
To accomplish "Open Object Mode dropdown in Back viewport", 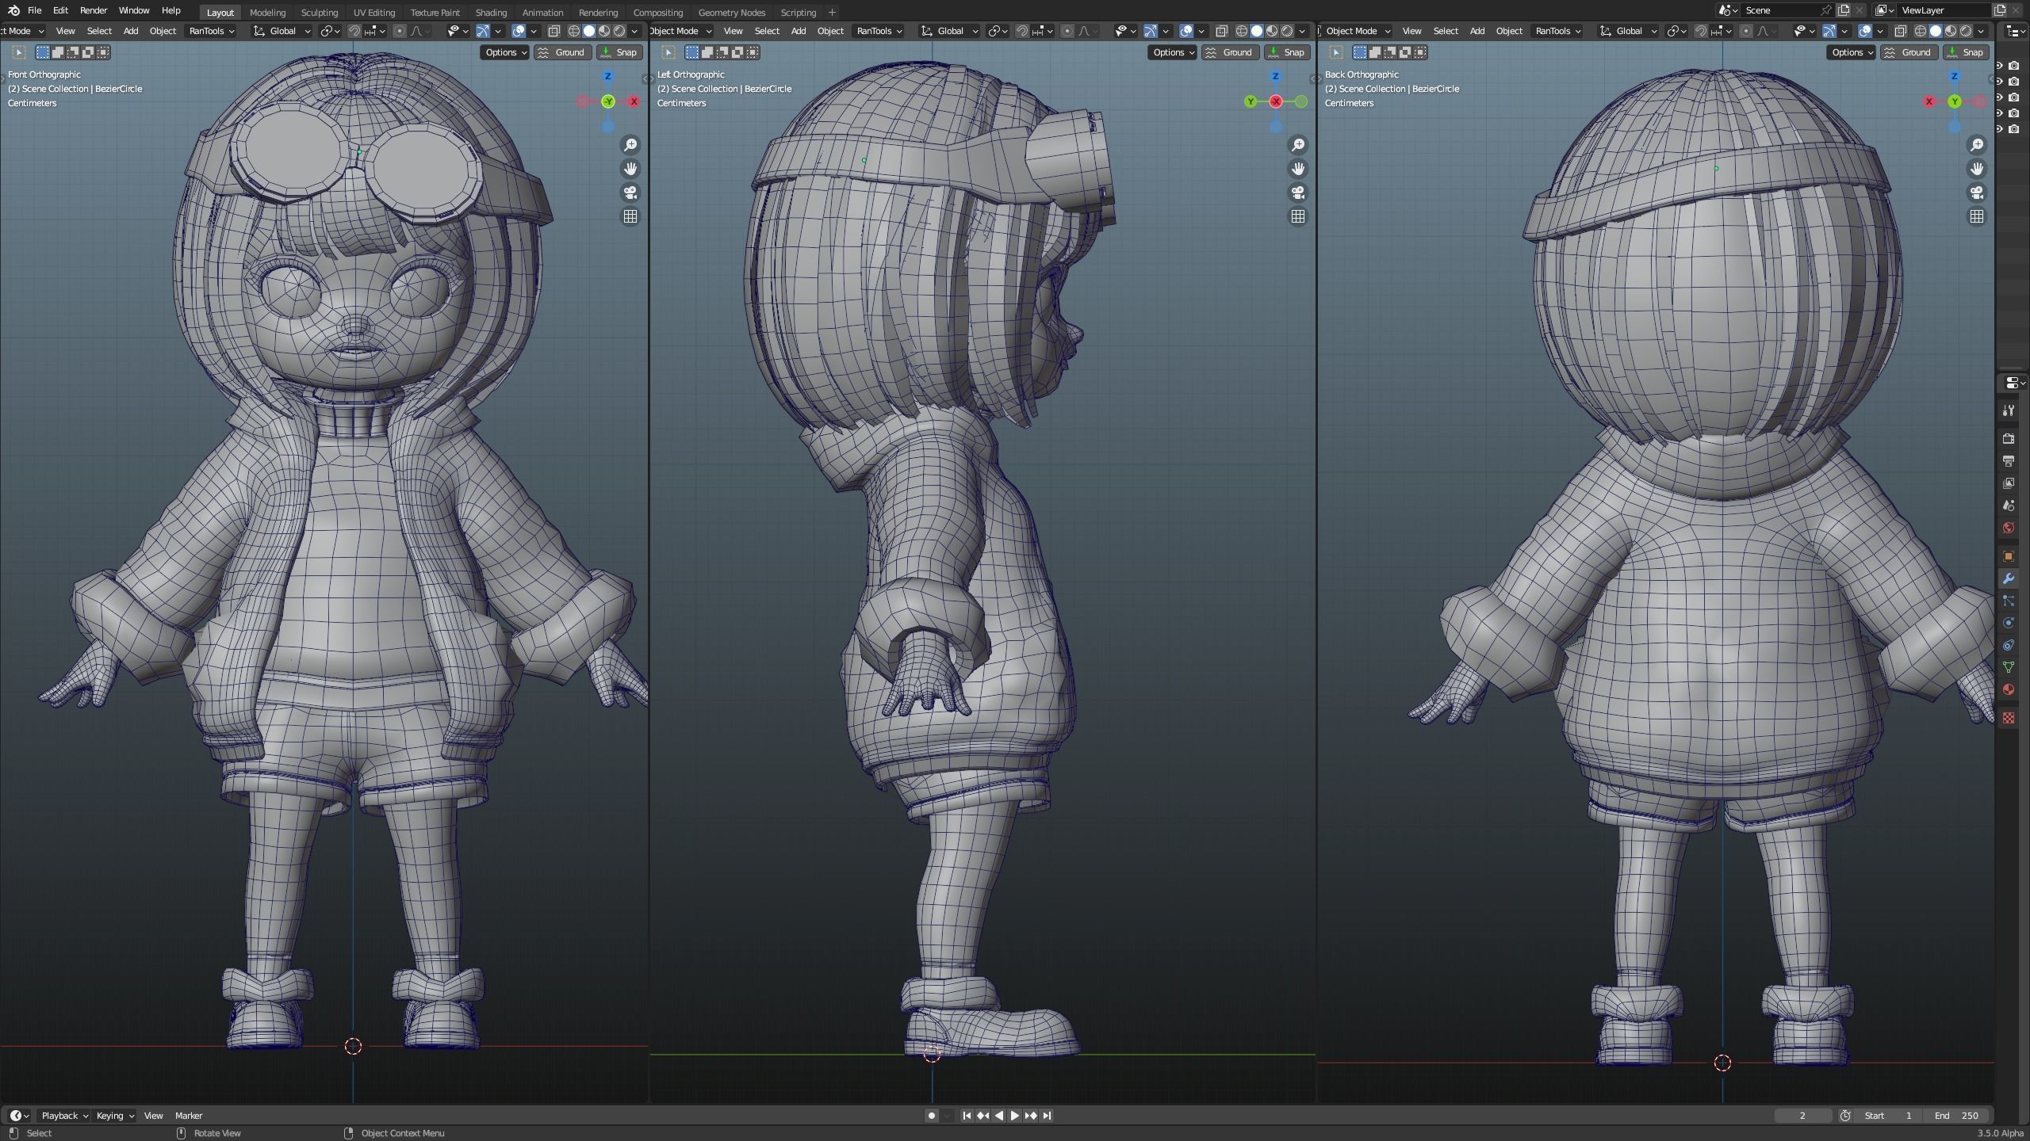I will tap(1357, 31).
